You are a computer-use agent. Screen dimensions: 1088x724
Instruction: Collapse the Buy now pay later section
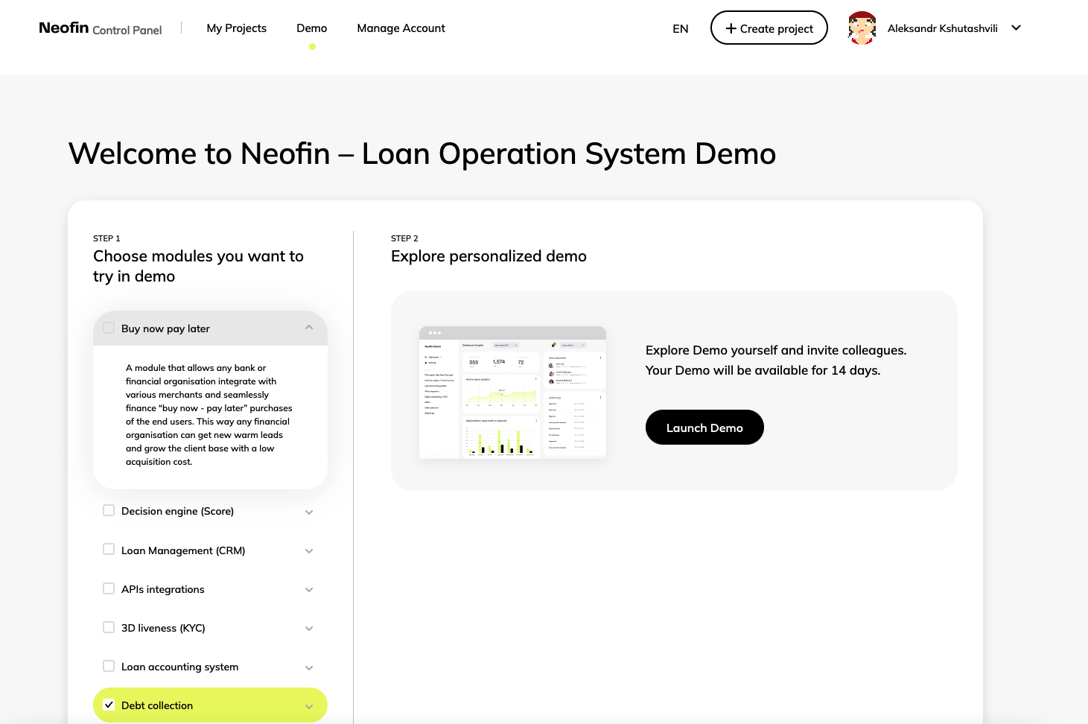pyautogui.click(x=309, y=328)
